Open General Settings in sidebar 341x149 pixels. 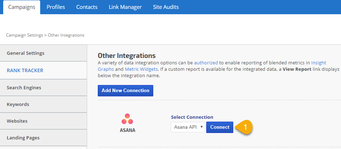26,53
